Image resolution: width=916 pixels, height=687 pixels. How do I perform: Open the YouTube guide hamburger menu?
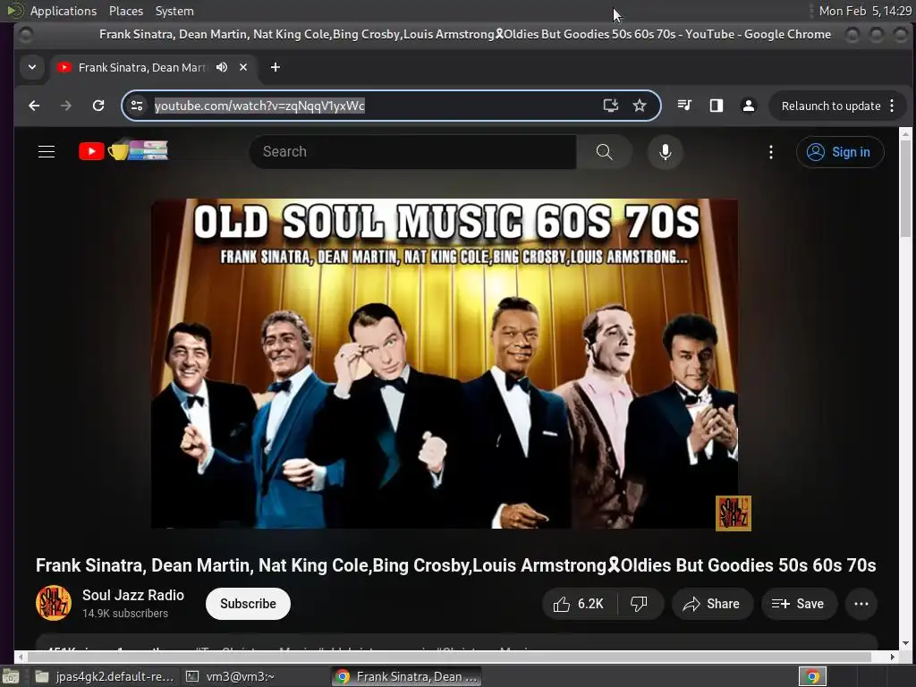coord(47,152)
